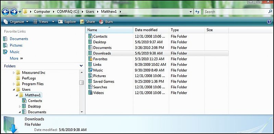The image size is (274, 134).
Task: Click COMPAQ (C:) breadcrumb segment
Action: tap(68, 12)
